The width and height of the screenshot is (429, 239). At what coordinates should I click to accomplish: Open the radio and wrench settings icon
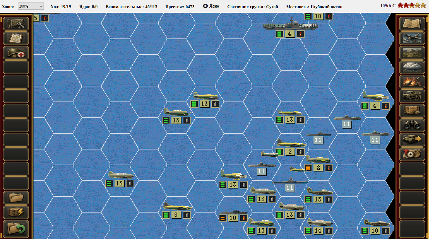point(16,24)
